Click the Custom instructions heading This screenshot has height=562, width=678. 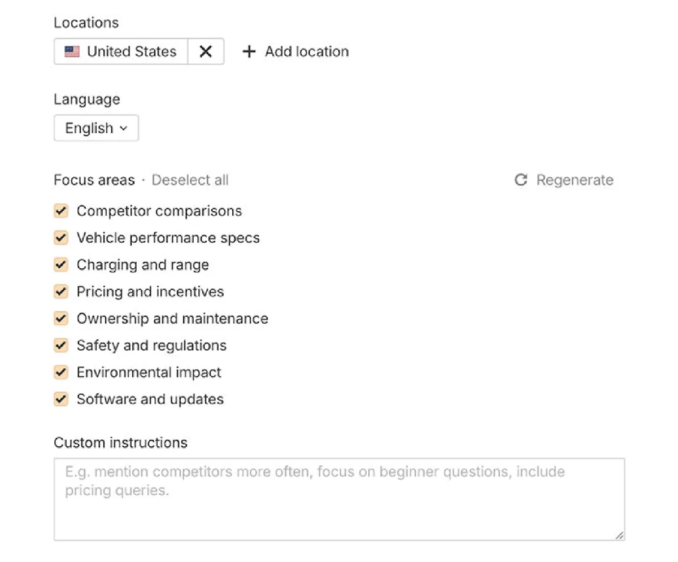click(120, 442)
